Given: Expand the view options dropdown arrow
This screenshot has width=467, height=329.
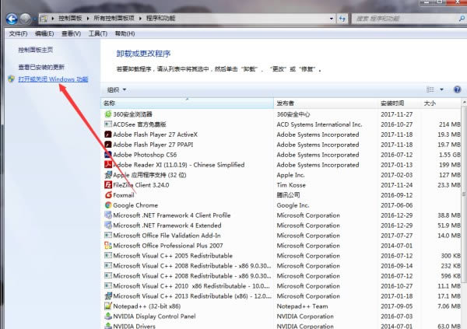Looking at the screenshot, I should pyautogui.click(x=441, y=89).
